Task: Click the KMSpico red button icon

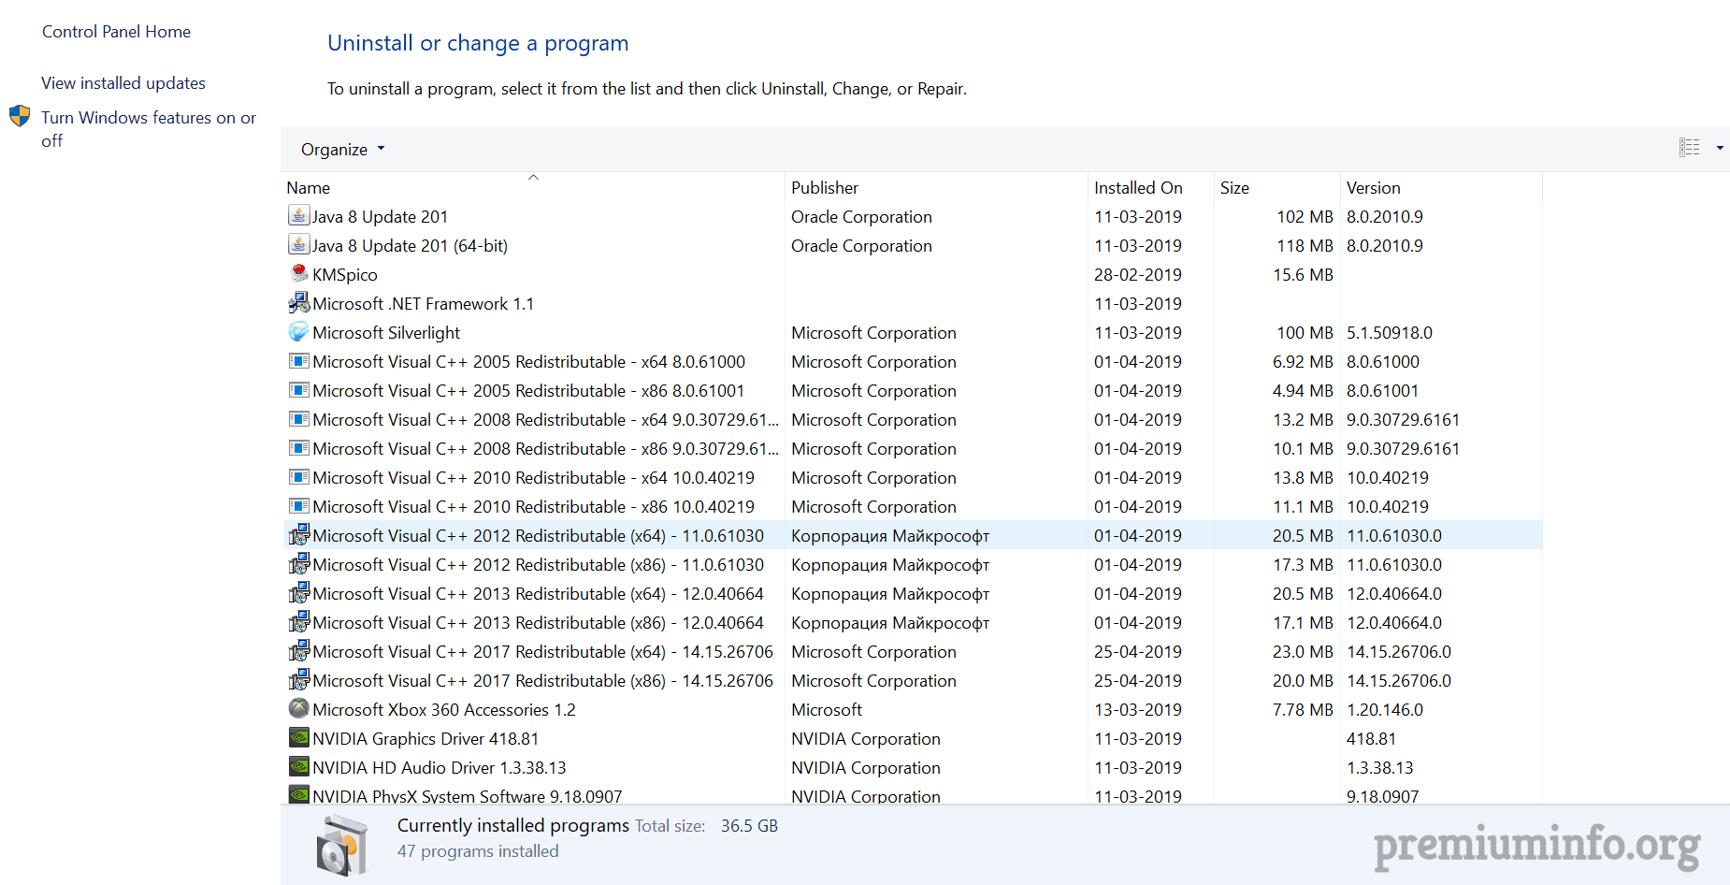Action: (298, 273)
